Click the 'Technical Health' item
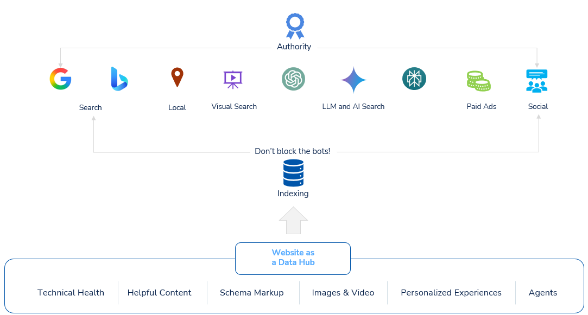This screenshot has width=588, height=315. point(71,293)
